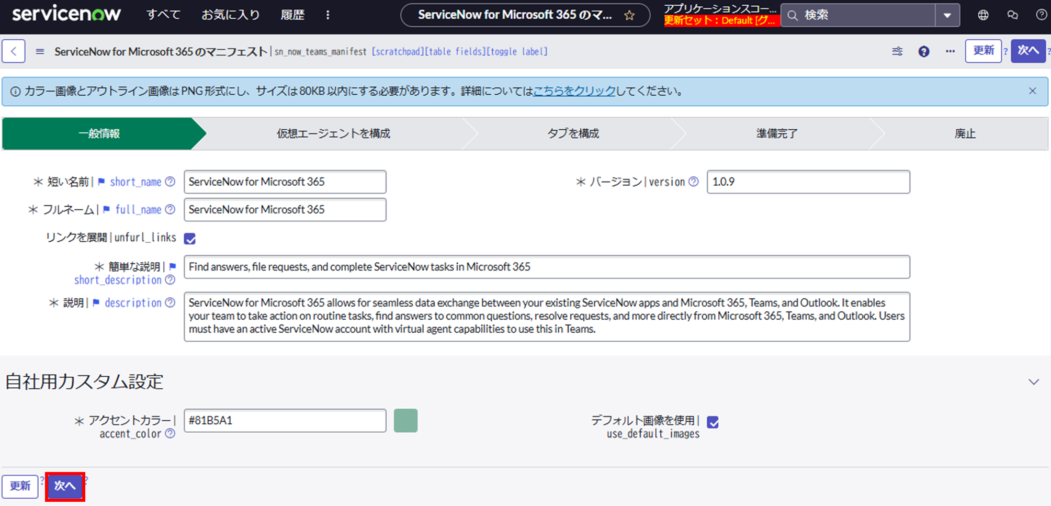Select the 一般情報 stage tab
Viewport: 1051px width, 506px height.
pyautogui.click(x=99, y=133)
